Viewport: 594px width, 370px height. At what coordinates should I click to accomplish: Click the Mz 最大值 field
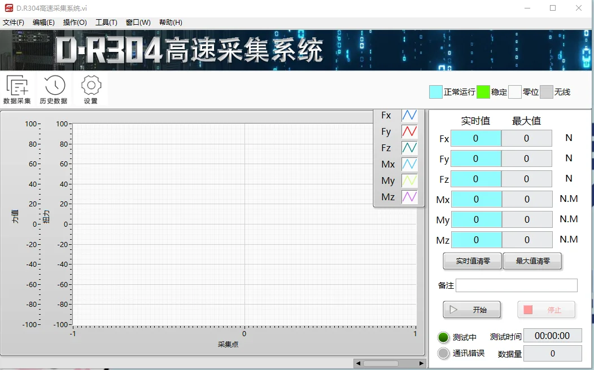pos(527,240)
